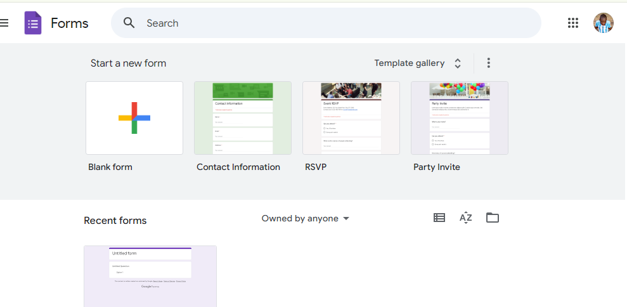Open AZ sort options
The image size is (627, 307).
(465, 218)
